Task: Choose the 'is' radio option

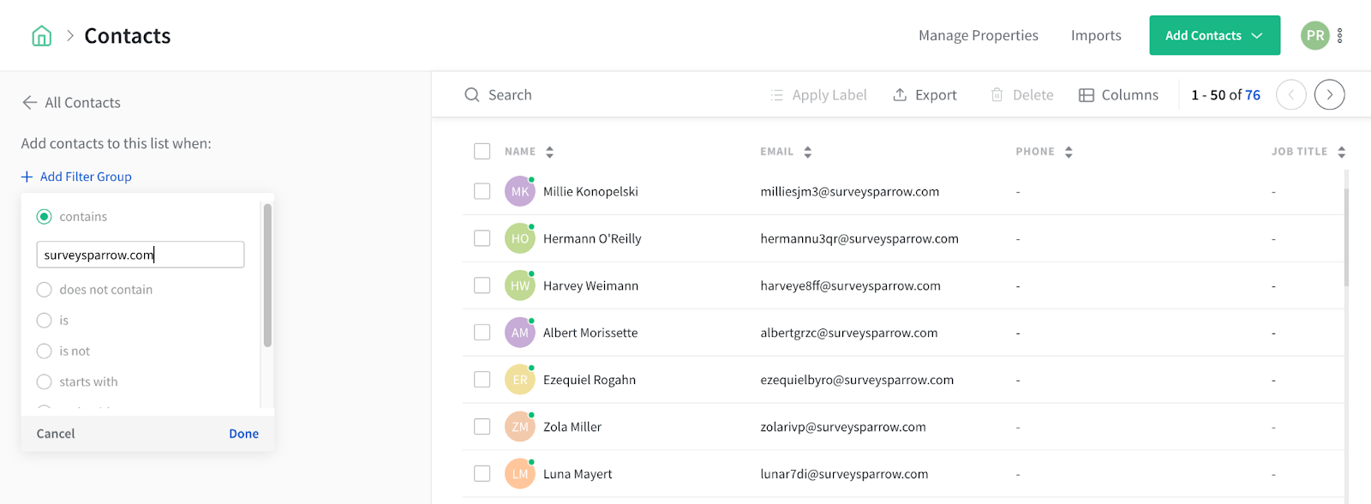Action: [x=45, y=321]
